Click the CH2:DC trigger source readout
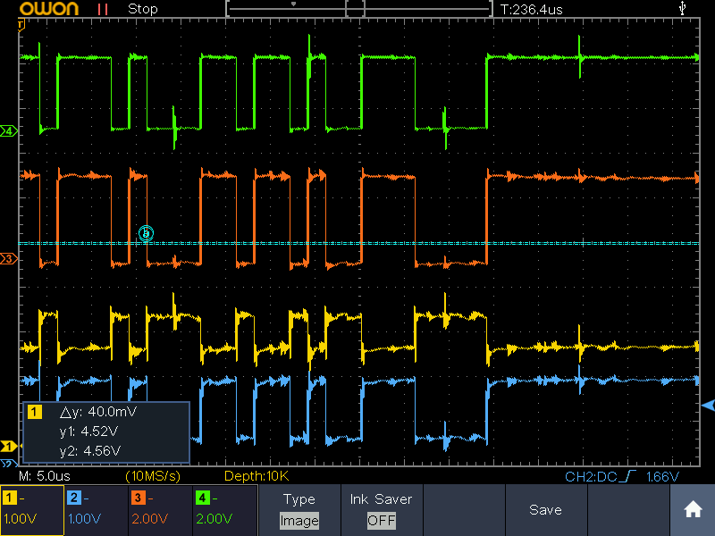 tap(591, 477)
